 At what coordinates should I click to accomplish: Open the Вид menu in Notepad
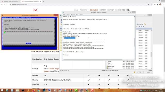coord(77,15)
